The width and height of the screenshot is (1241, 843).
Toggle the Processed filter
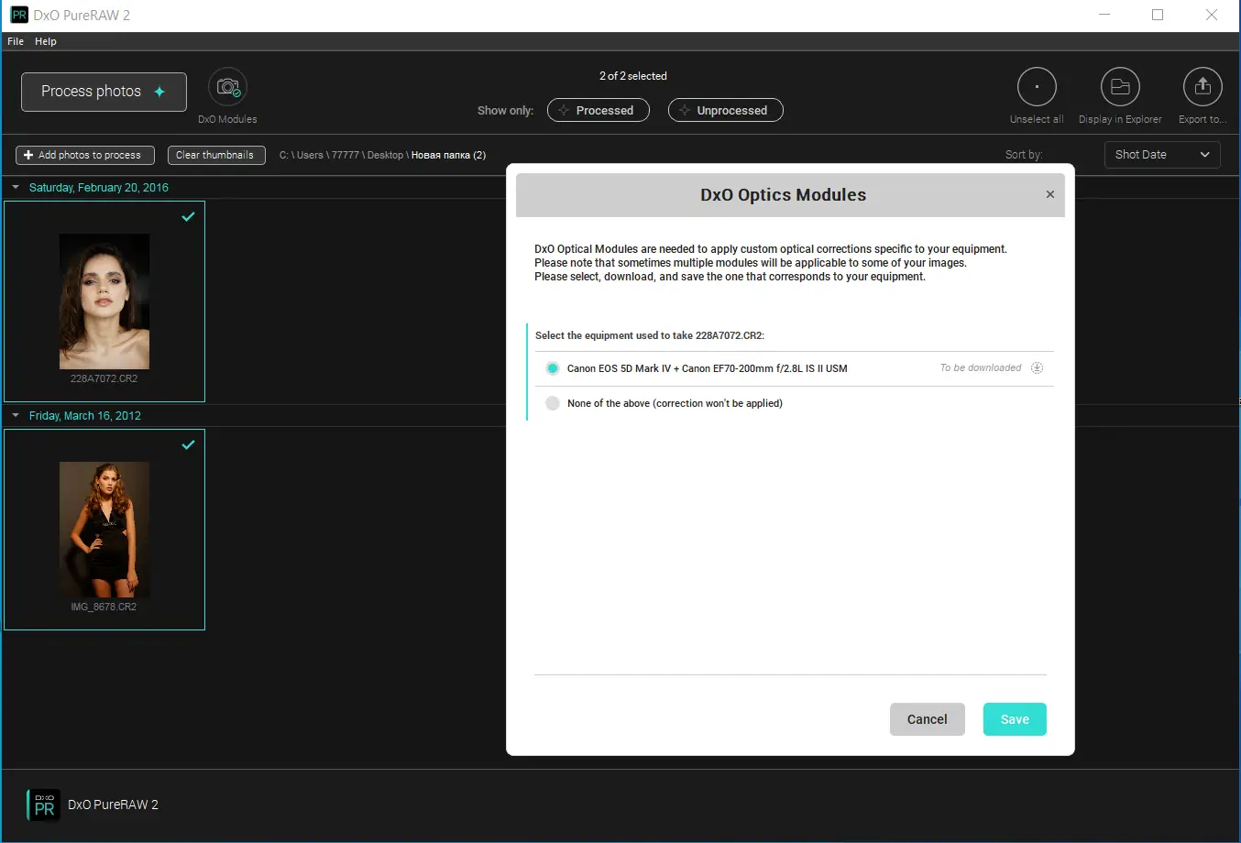pos(599,110)
